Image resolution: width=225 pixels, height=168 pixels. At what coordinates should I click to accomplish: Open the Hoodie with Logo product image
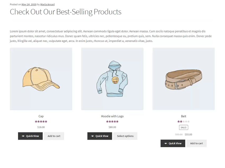pyautogui.click(x=112, y=79)
